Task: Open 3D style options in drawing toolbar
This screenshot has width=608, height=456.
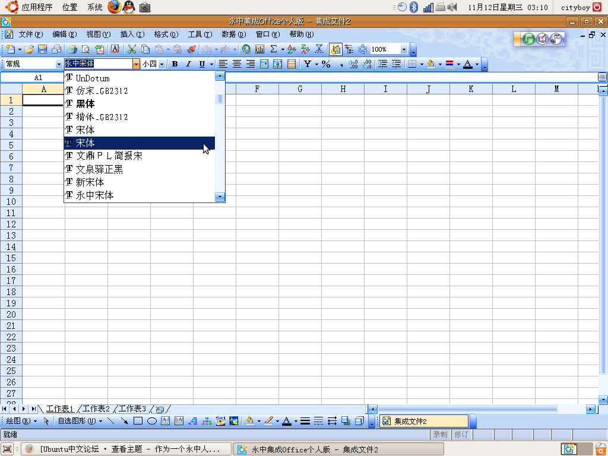Action: click(359, 421)
